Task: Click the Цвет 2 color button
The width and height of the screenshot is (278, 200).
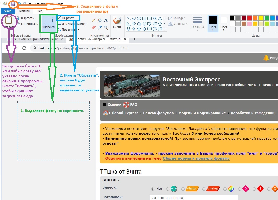Action: point(224,23)
